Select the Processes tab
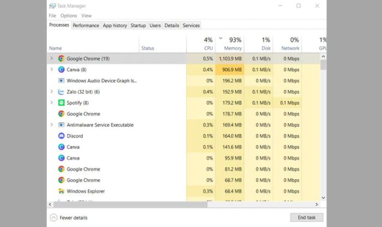 click(59, 25)
